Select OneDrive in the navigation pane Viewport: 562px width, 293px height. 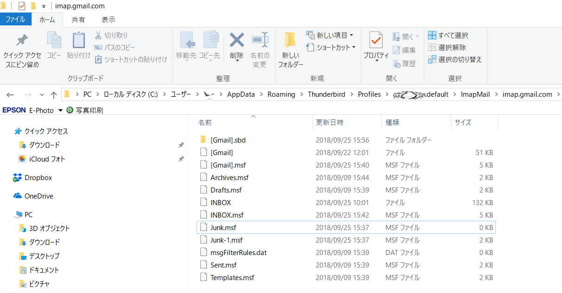click(33, 196)
